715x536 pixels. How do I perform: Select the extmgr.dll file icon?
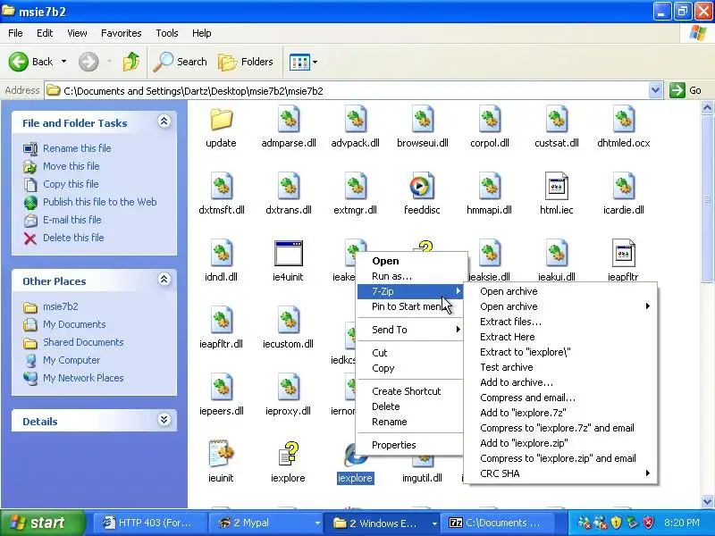355,187
